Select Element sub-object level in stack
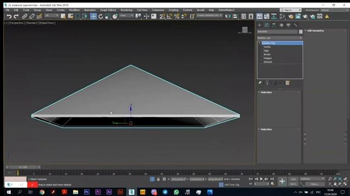350x196 pixels. (x=267, y=62)
